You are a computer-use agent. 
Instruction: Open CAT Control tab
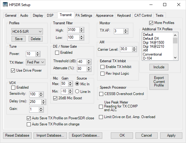(143, 15)
